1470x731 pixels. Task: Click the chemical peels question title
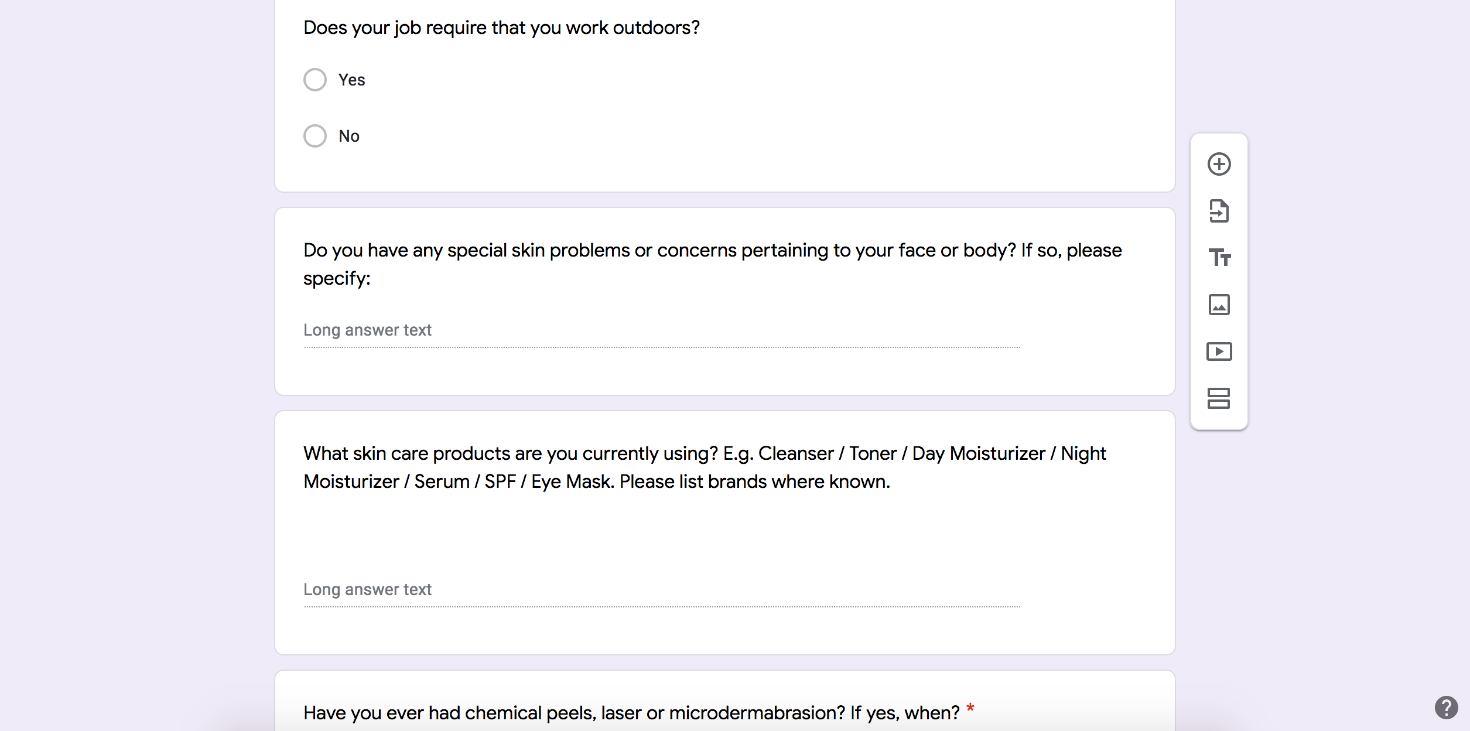[x=631, y=713]
